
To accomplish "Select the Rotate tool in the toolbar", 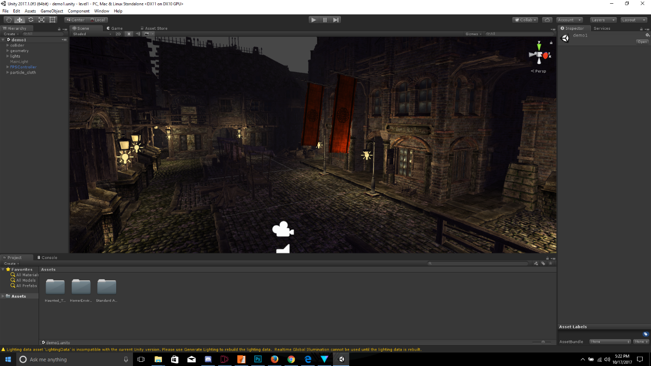I will 30,20.
